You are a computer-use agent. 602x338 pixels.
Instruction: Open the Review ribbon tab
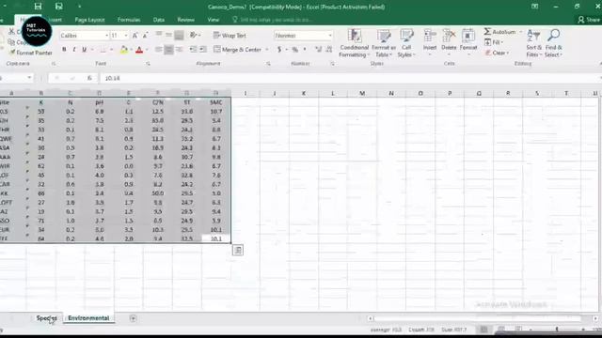[186, 20]
